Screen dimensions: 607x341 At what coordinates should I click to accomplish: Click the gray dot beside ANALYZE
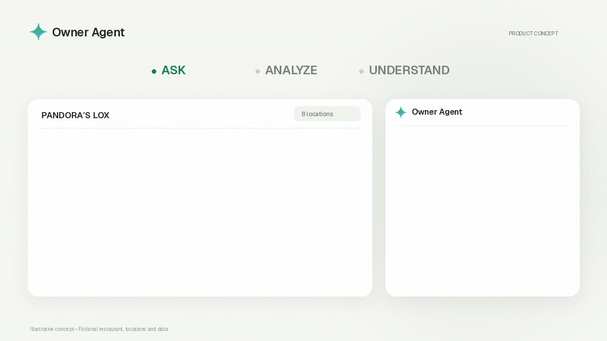click(x=257, y=71)
